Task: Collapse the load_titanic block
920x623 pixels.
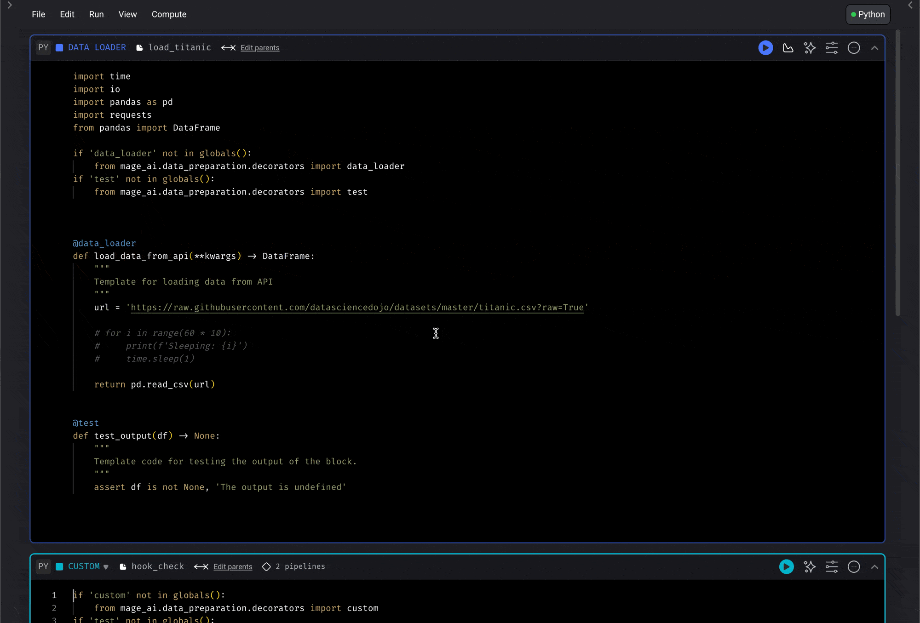Action: [874, 48]
